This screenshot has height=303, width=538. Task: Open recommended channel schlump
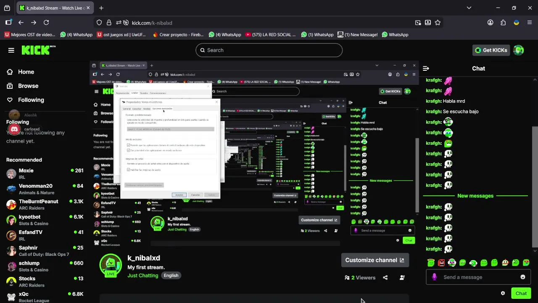tap(45, 266)
